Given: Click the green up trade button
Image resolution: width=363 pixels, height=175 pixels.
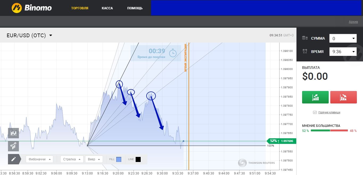Looking at the screenshot, I should tap(315, 97).
